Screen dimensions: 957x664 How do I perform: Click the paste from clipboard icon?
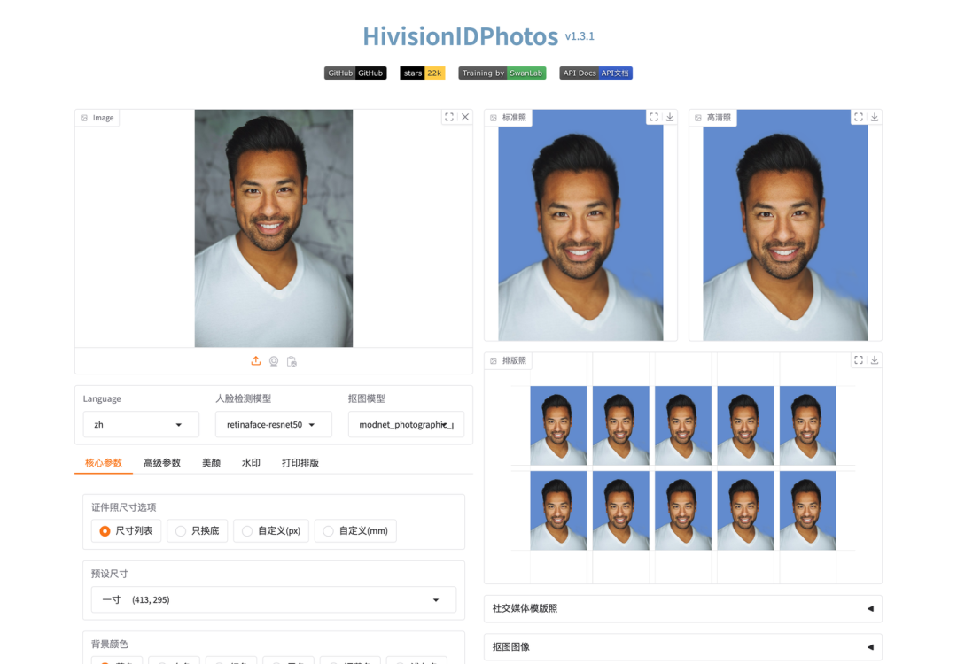pyautogui.click(x=292, y=361)
